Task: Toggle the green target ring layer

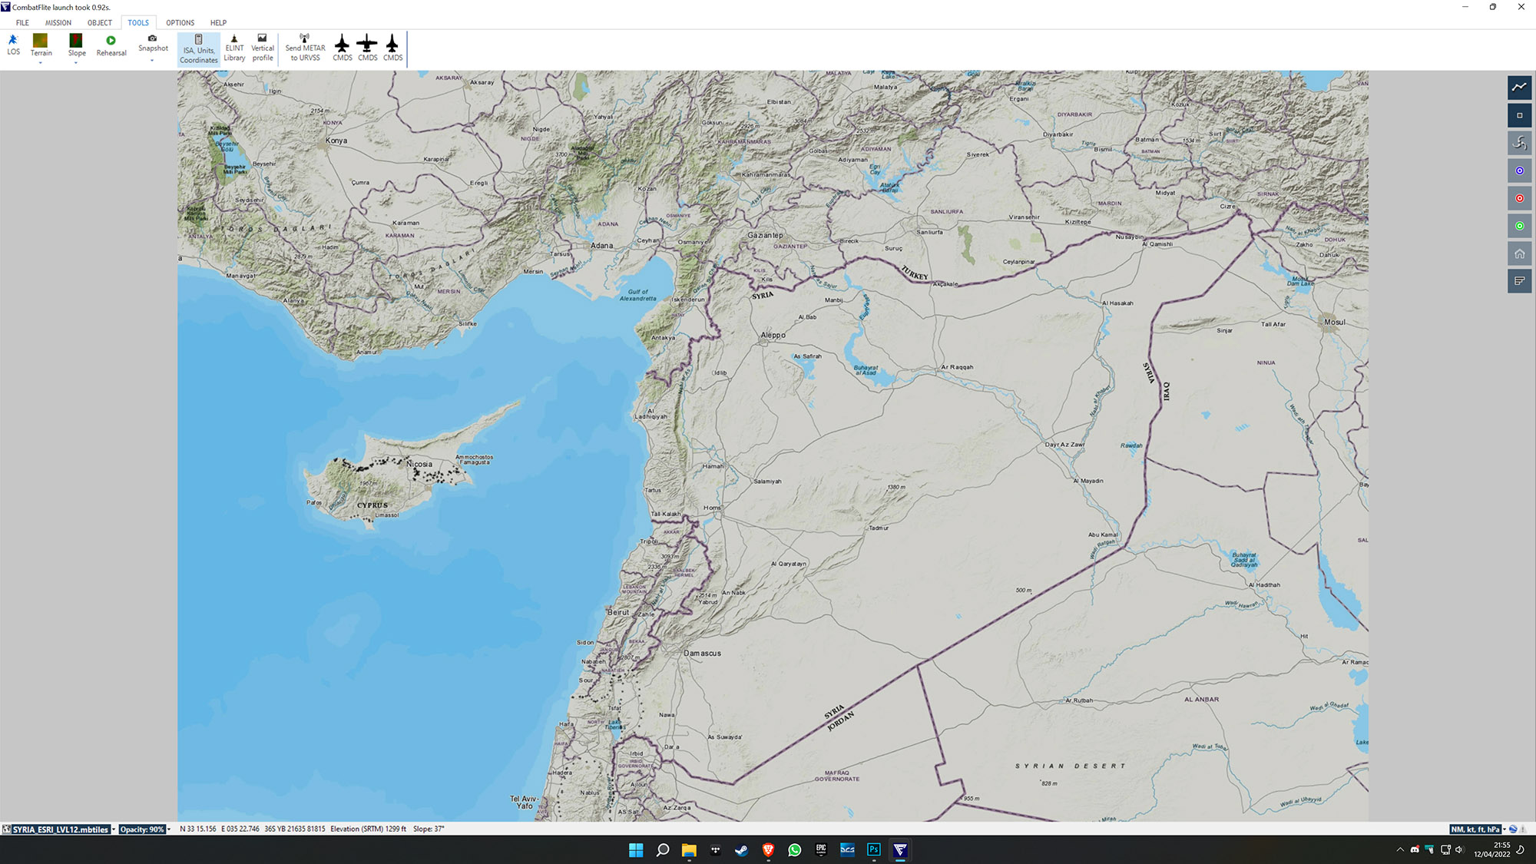Action: coord(1519,226)
